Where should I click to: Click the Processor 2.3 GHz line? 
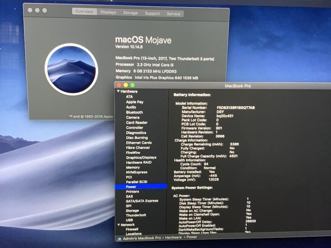[x=144, y=65]
